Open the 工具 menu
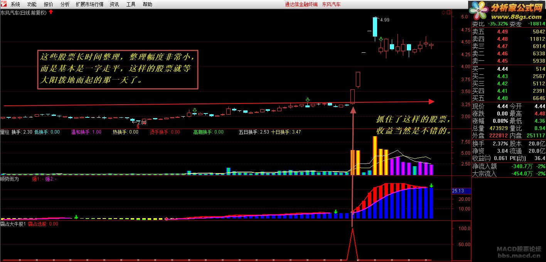This screenshot has height=262, width=546. [131, 5]
